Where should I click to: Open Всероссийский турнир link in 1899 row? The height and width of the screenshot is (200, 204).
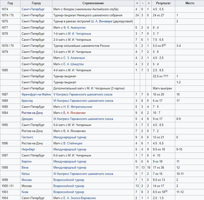(69, 180)
